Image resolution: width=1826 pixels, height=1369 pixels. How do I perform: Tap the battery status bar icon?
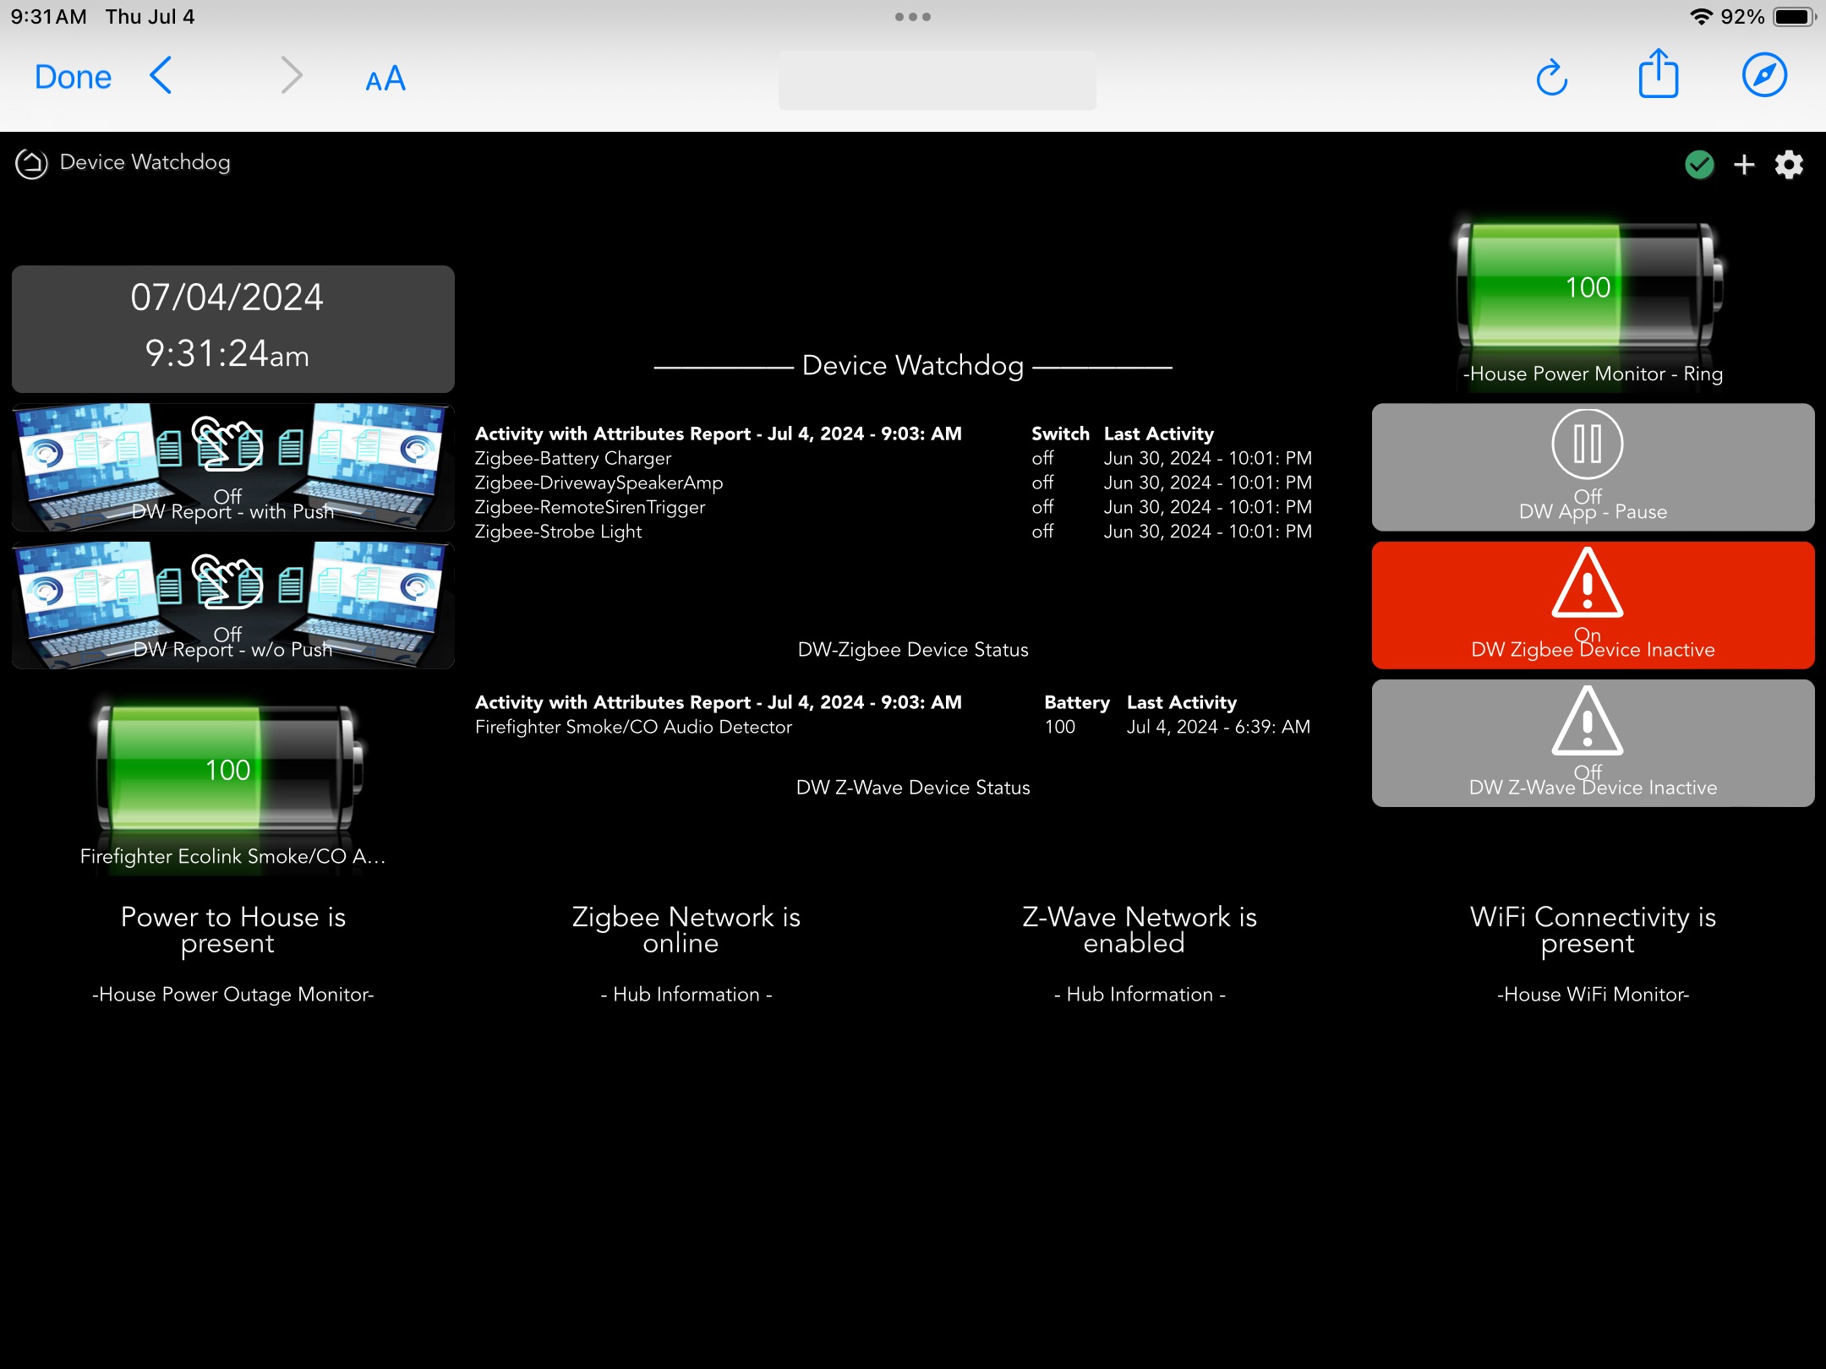1794,17
